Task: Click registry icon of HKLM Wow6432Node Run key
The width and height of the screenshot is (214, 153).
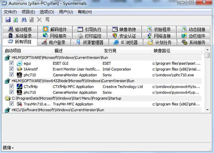Action: (x=7, y=81)
